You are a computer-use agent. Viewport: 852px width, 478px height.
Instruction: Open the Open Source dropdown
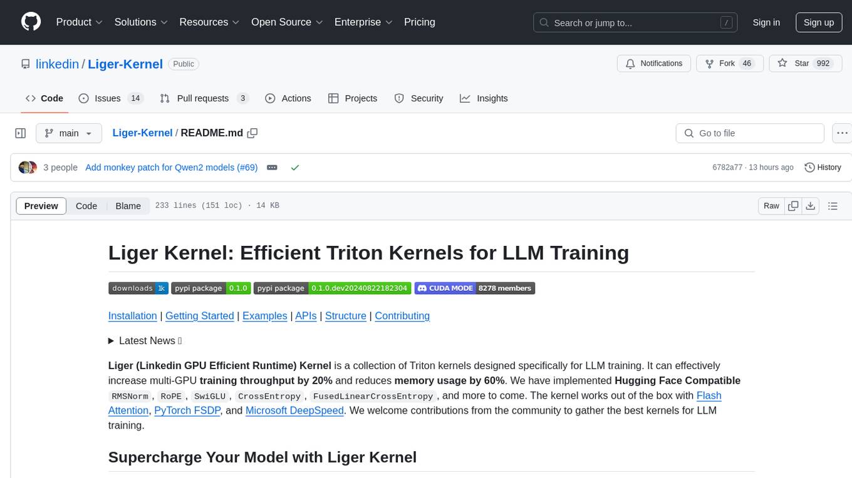[287, 22]
